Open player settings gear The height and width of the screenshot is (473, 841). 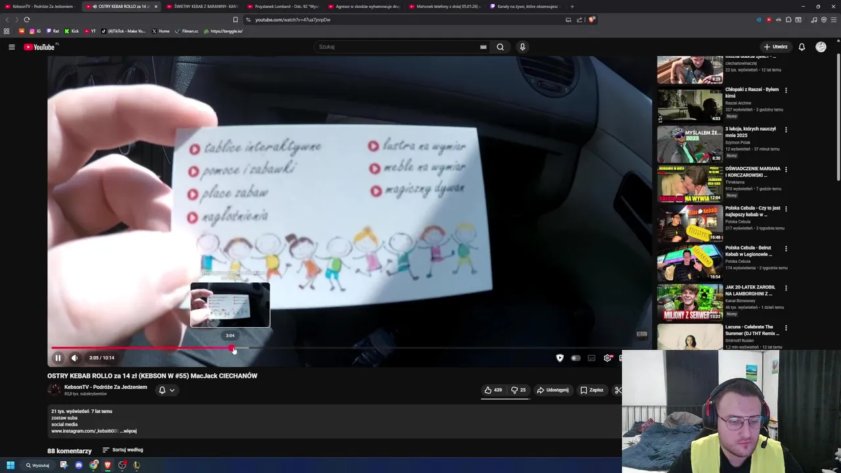point(608,358)
